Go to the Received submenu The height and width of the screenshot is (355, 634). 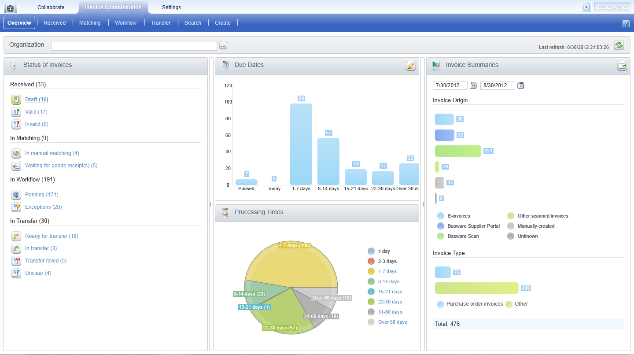(x=55, y=23)
